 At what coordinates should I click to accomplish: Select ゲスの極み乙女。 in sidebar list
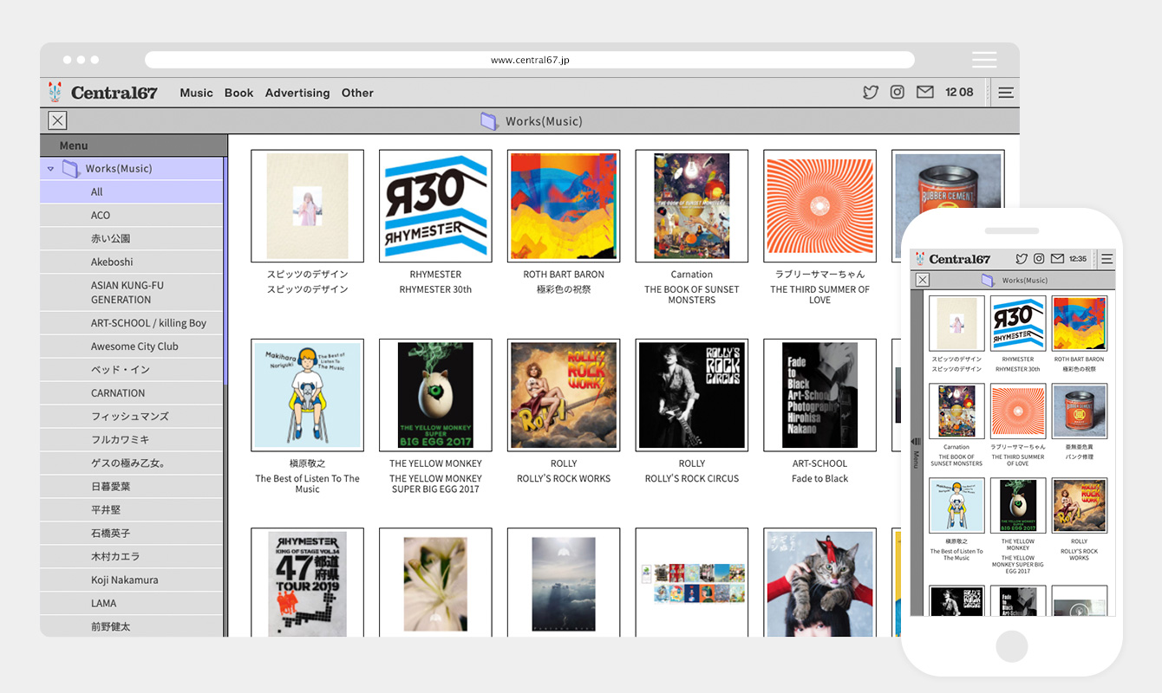coord(132,463)
